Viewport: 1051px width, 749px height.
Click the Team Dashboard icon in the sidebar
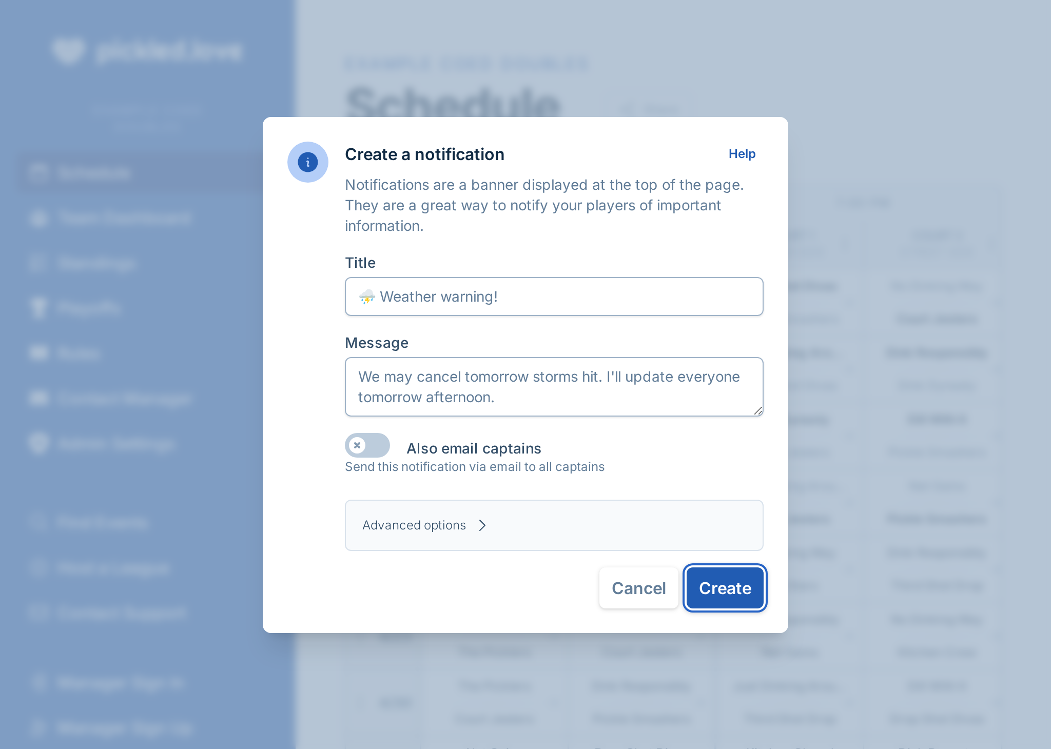point(38,219)
